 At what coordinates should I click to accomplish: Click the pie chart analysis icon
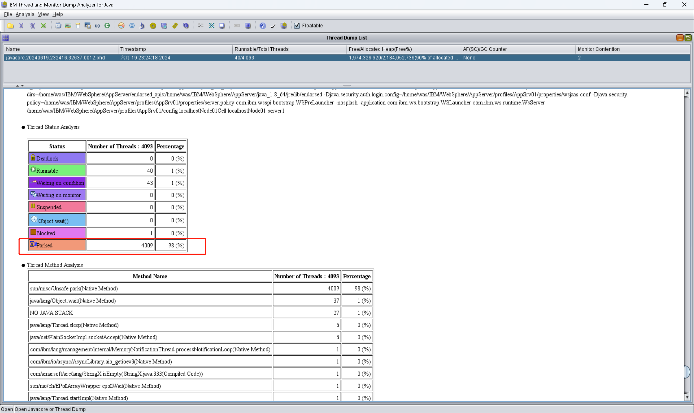tap(121, 26)
